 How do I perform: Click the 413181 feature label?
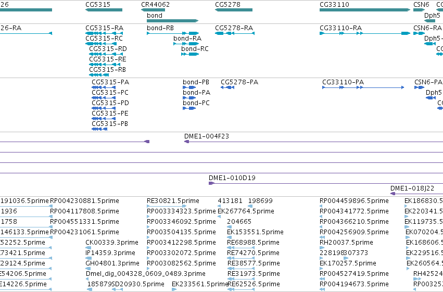coord(230,201)
